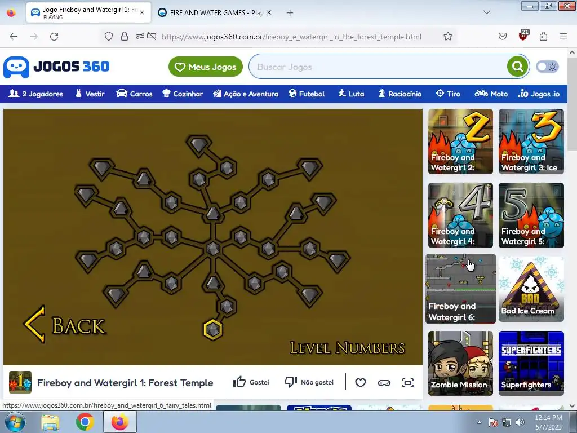This screenshot has width=577, height=433.
Task: Open Superfighters game thumbnail
Action: pos(531,364)
